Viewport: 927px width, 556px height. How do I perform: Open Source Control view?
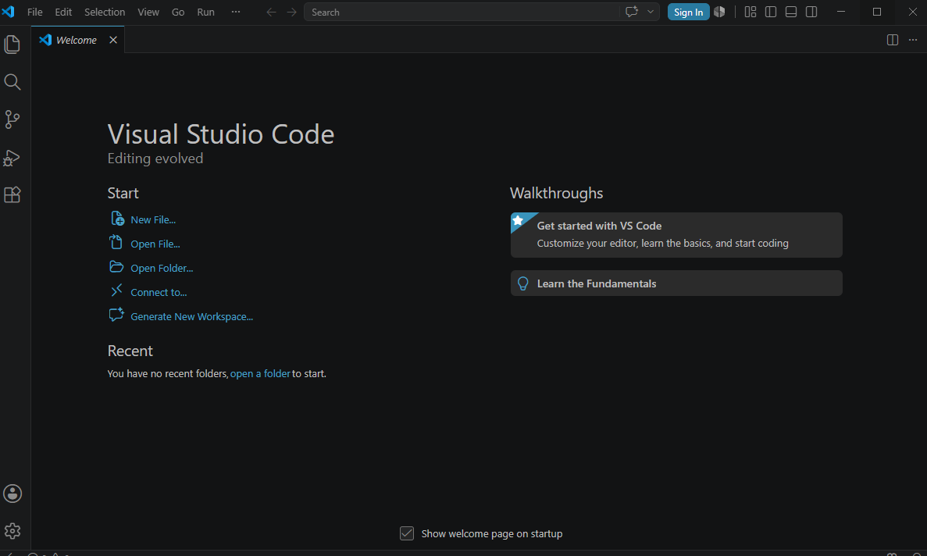tap(12, 119)
